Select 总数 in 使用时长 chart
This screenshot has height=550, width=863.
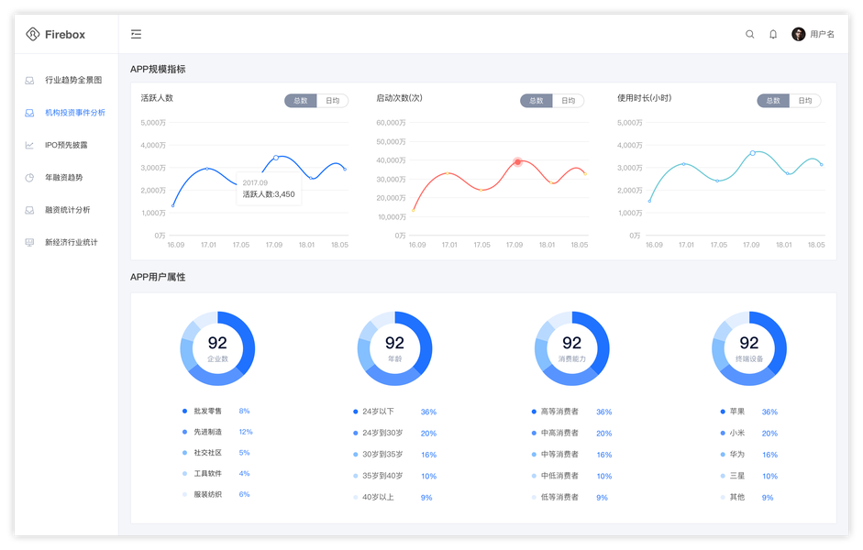773,101
